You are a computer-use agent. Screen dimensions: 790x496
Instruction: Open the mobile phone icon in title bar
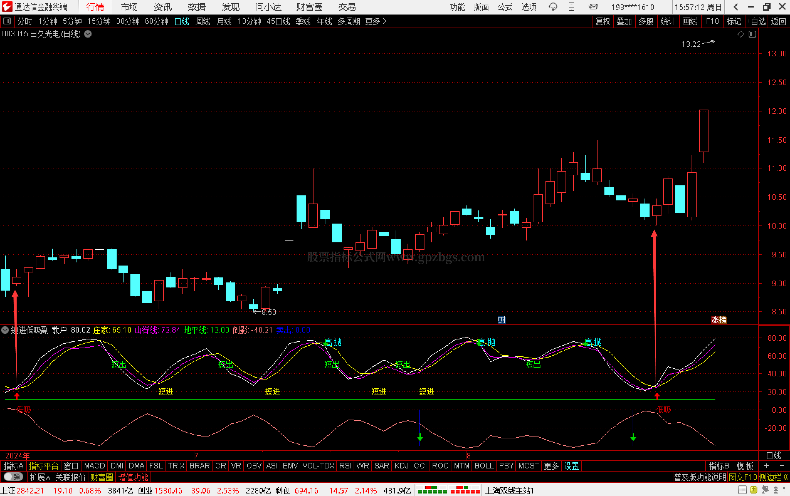tap(571, 7)
